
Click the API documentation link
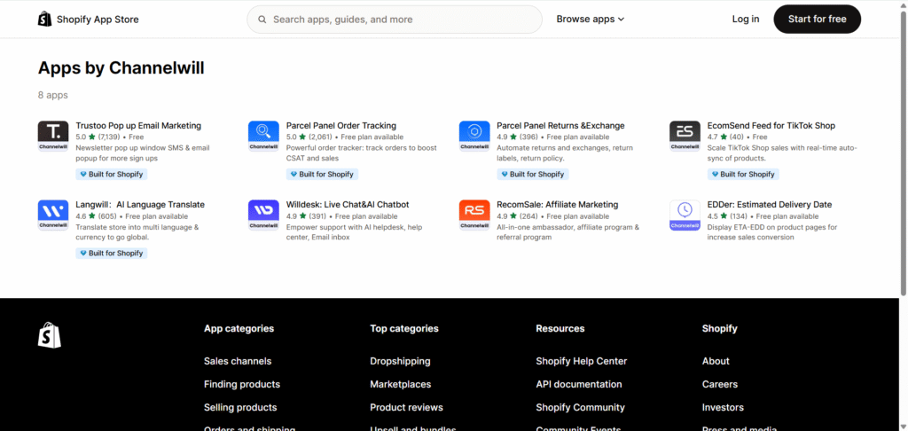(x=578, y=384)
